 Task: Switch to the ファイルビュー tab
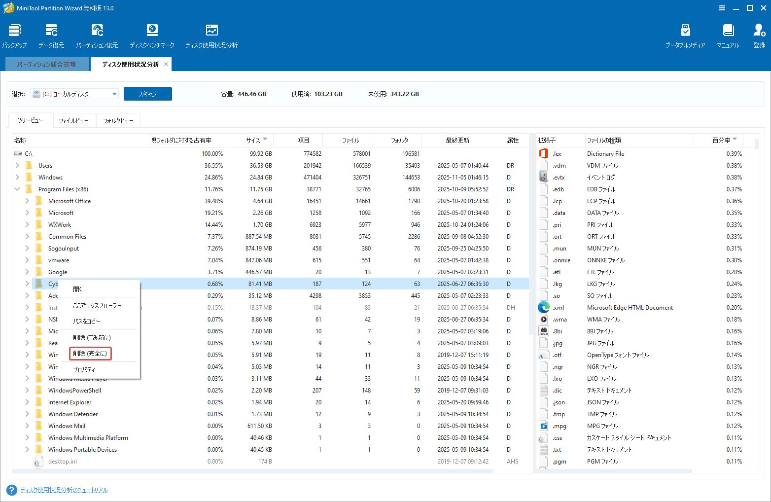(74, 120)
